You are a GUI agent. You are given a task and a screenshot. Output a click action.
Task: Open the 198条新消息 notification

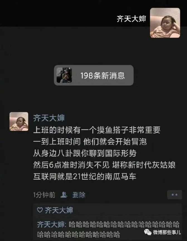(94, 75)
